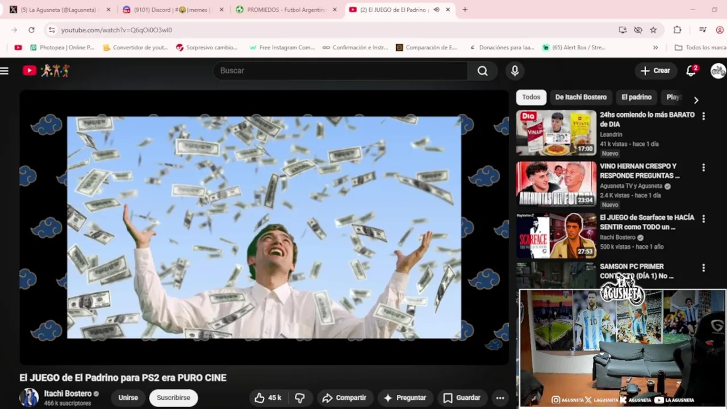Click the money rain video player
Screen dimensions: 727x409
click(x=264, y=227)
